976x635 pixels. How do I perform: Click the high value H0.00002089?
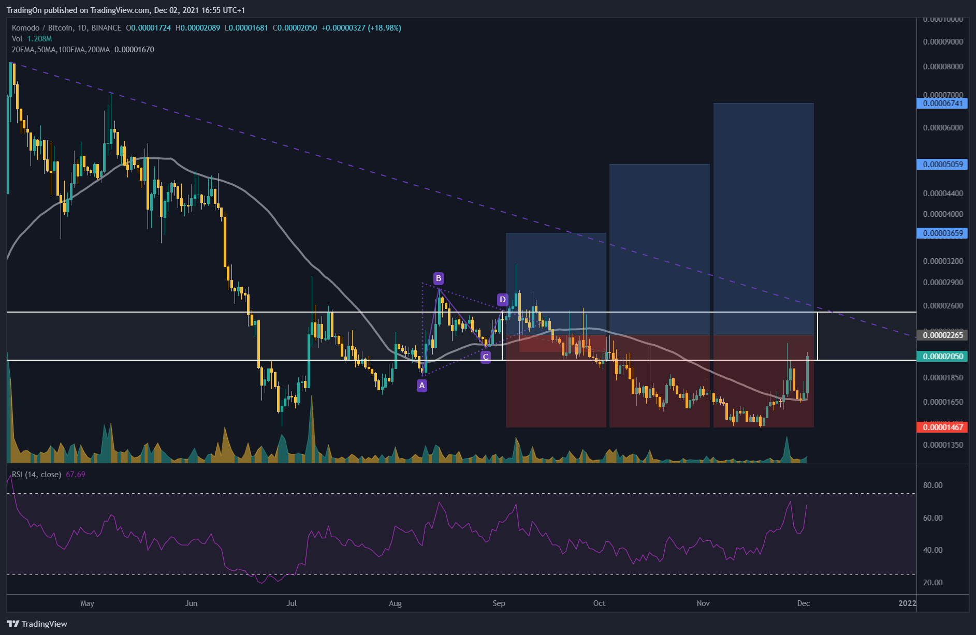coord(198,28)
